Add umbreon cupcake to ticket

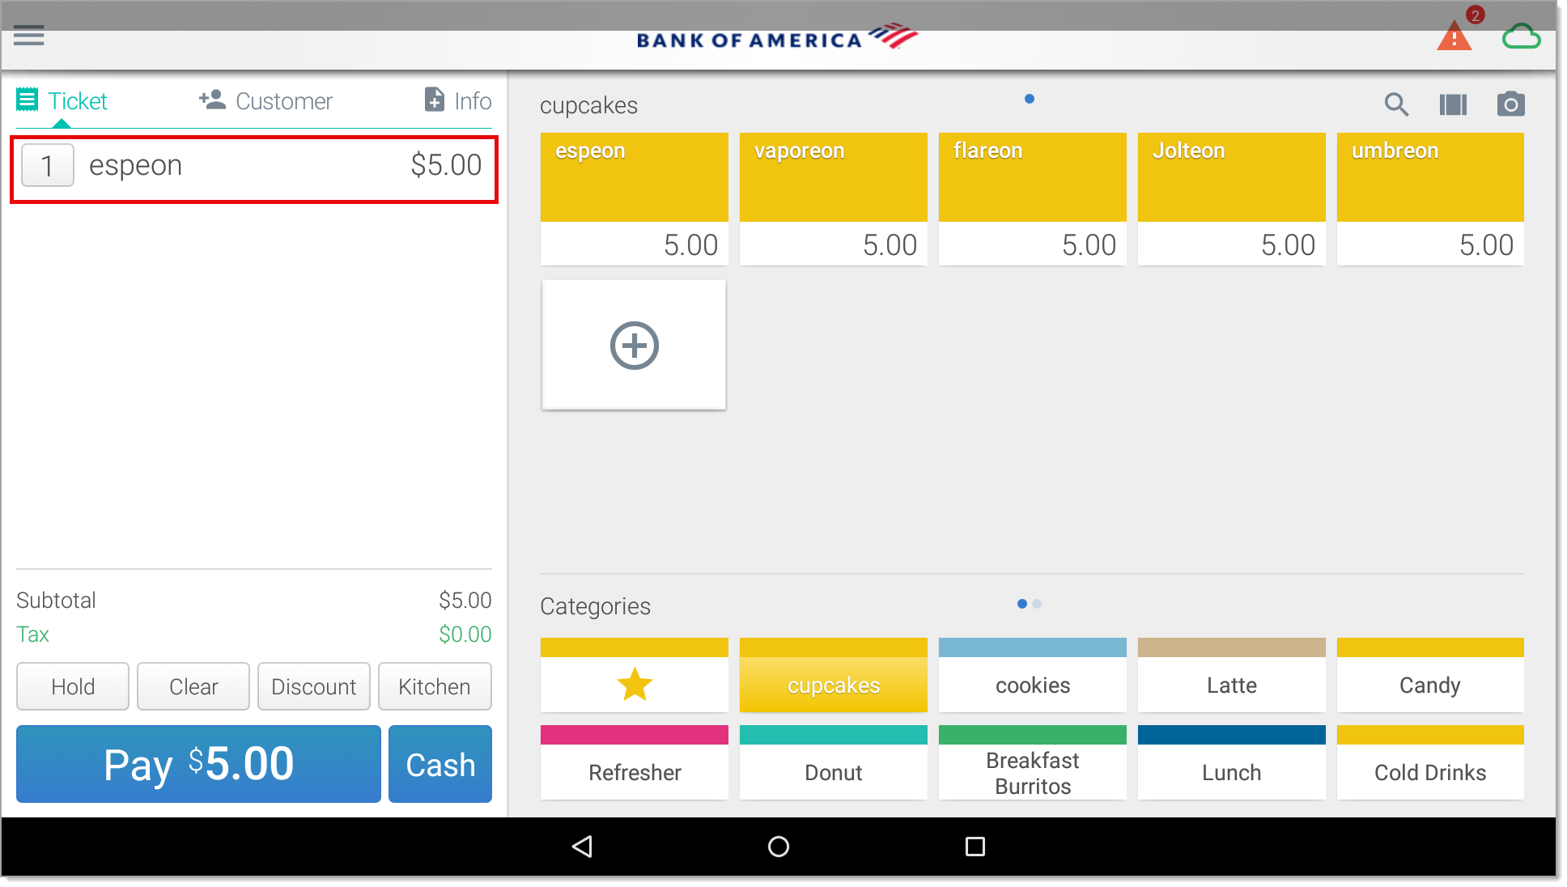point(1430,199)
